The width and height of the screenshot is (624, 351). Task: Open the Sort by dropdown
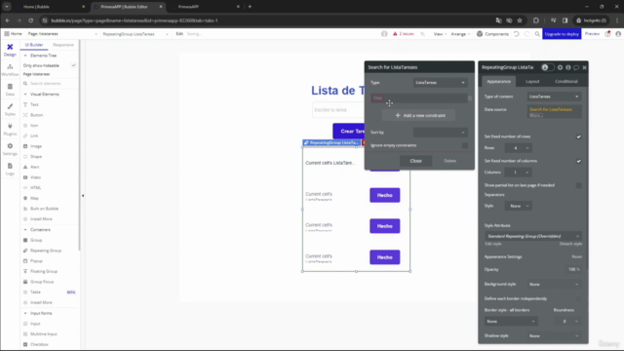click(440, 133)
